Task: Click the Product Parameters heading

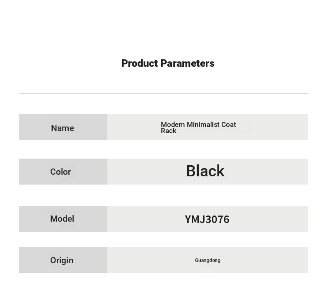Action: 168,63
